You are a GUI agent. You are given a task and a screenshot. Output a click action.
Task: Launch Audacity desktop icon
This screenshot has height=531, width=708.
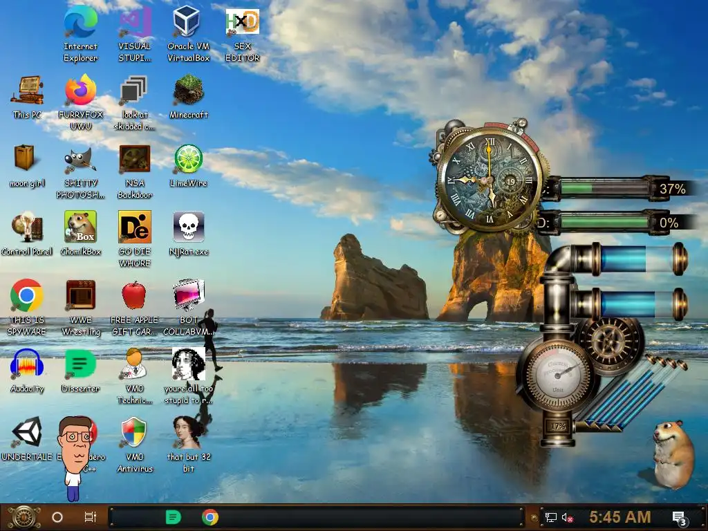[x=27, y=364]
